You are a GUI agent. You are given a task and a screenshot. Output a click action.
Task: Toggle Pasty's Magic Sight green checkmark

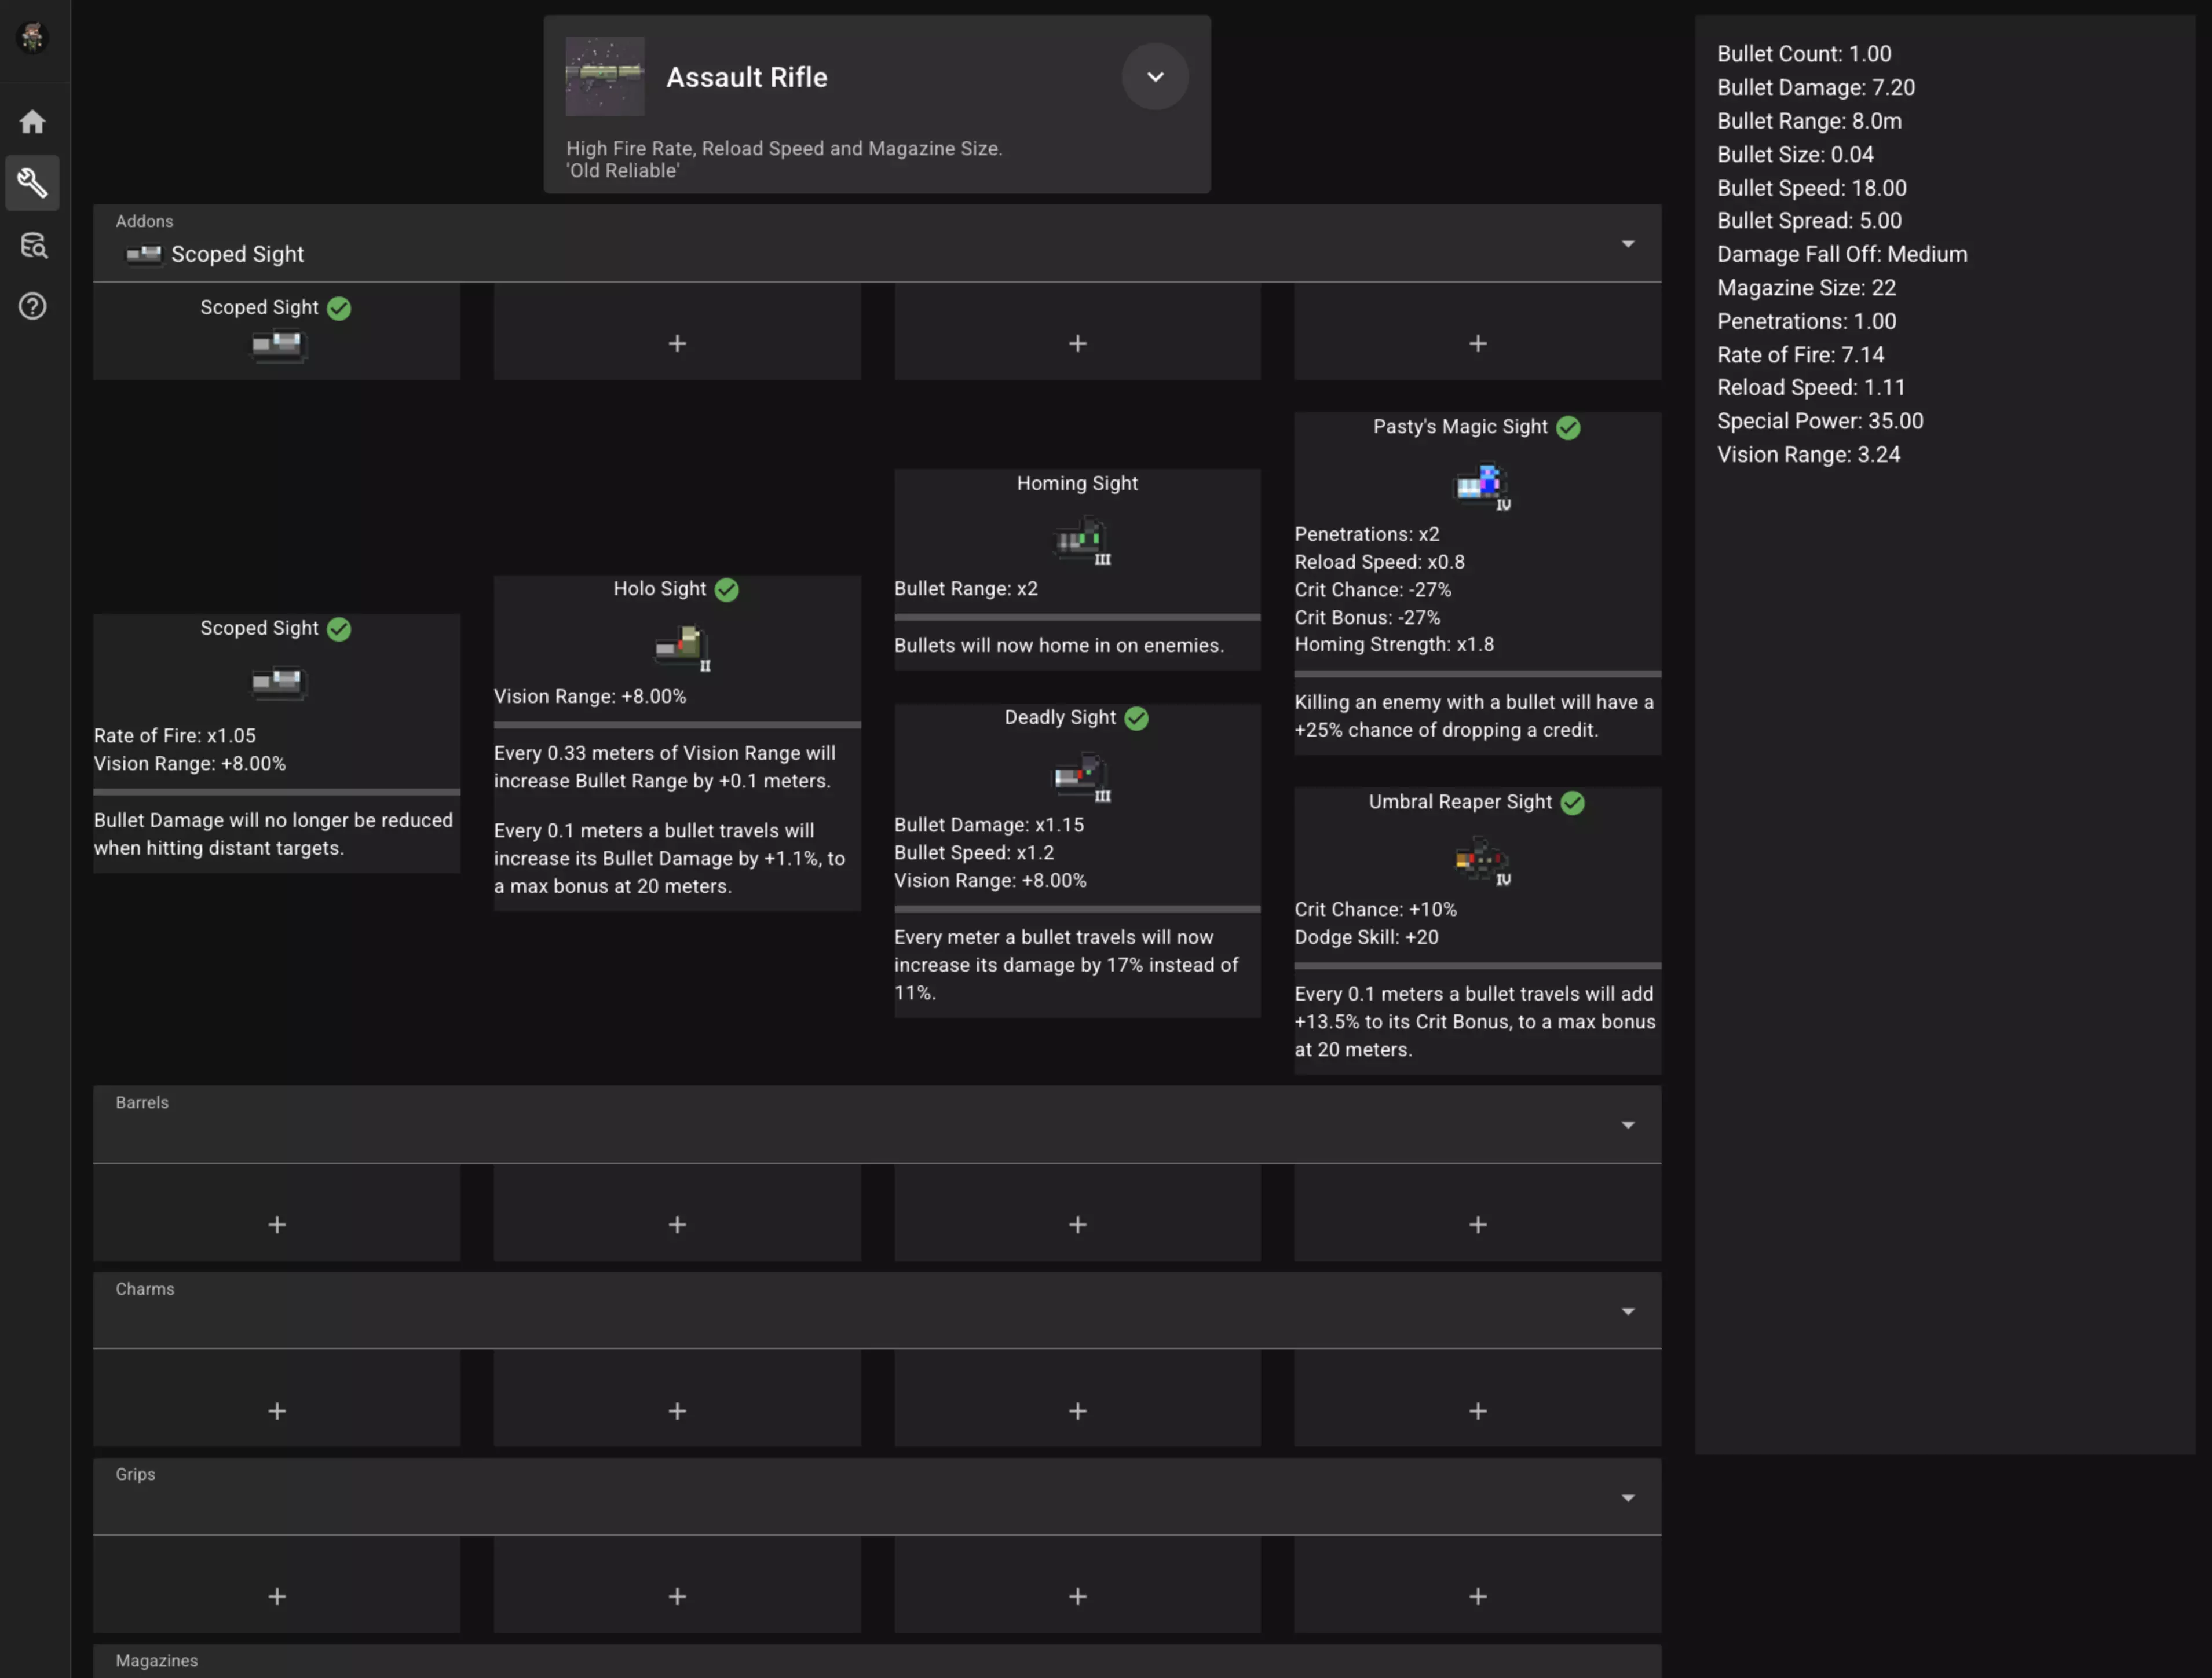click(1568, 428)
